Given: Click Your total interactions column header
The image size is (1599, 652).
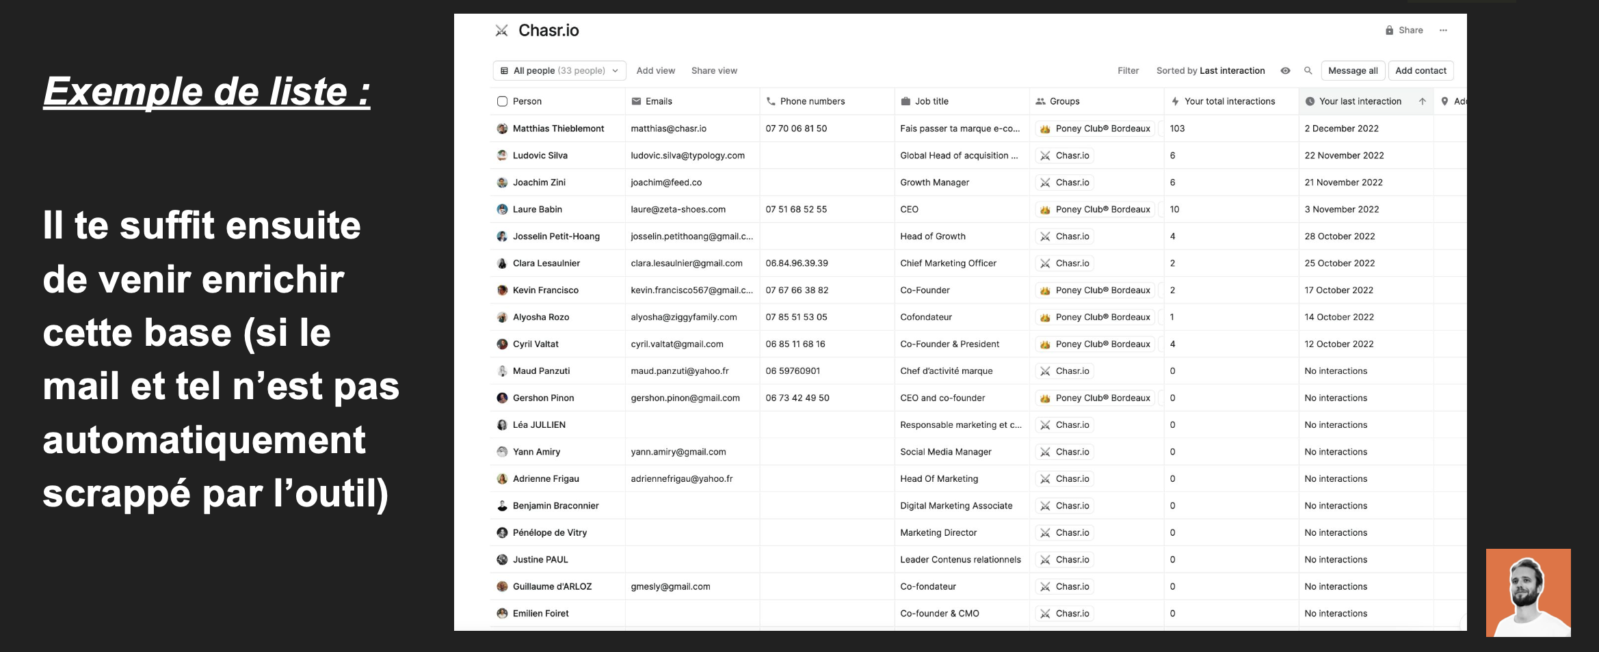Looking at the screenshot, I should (1231, 101).
